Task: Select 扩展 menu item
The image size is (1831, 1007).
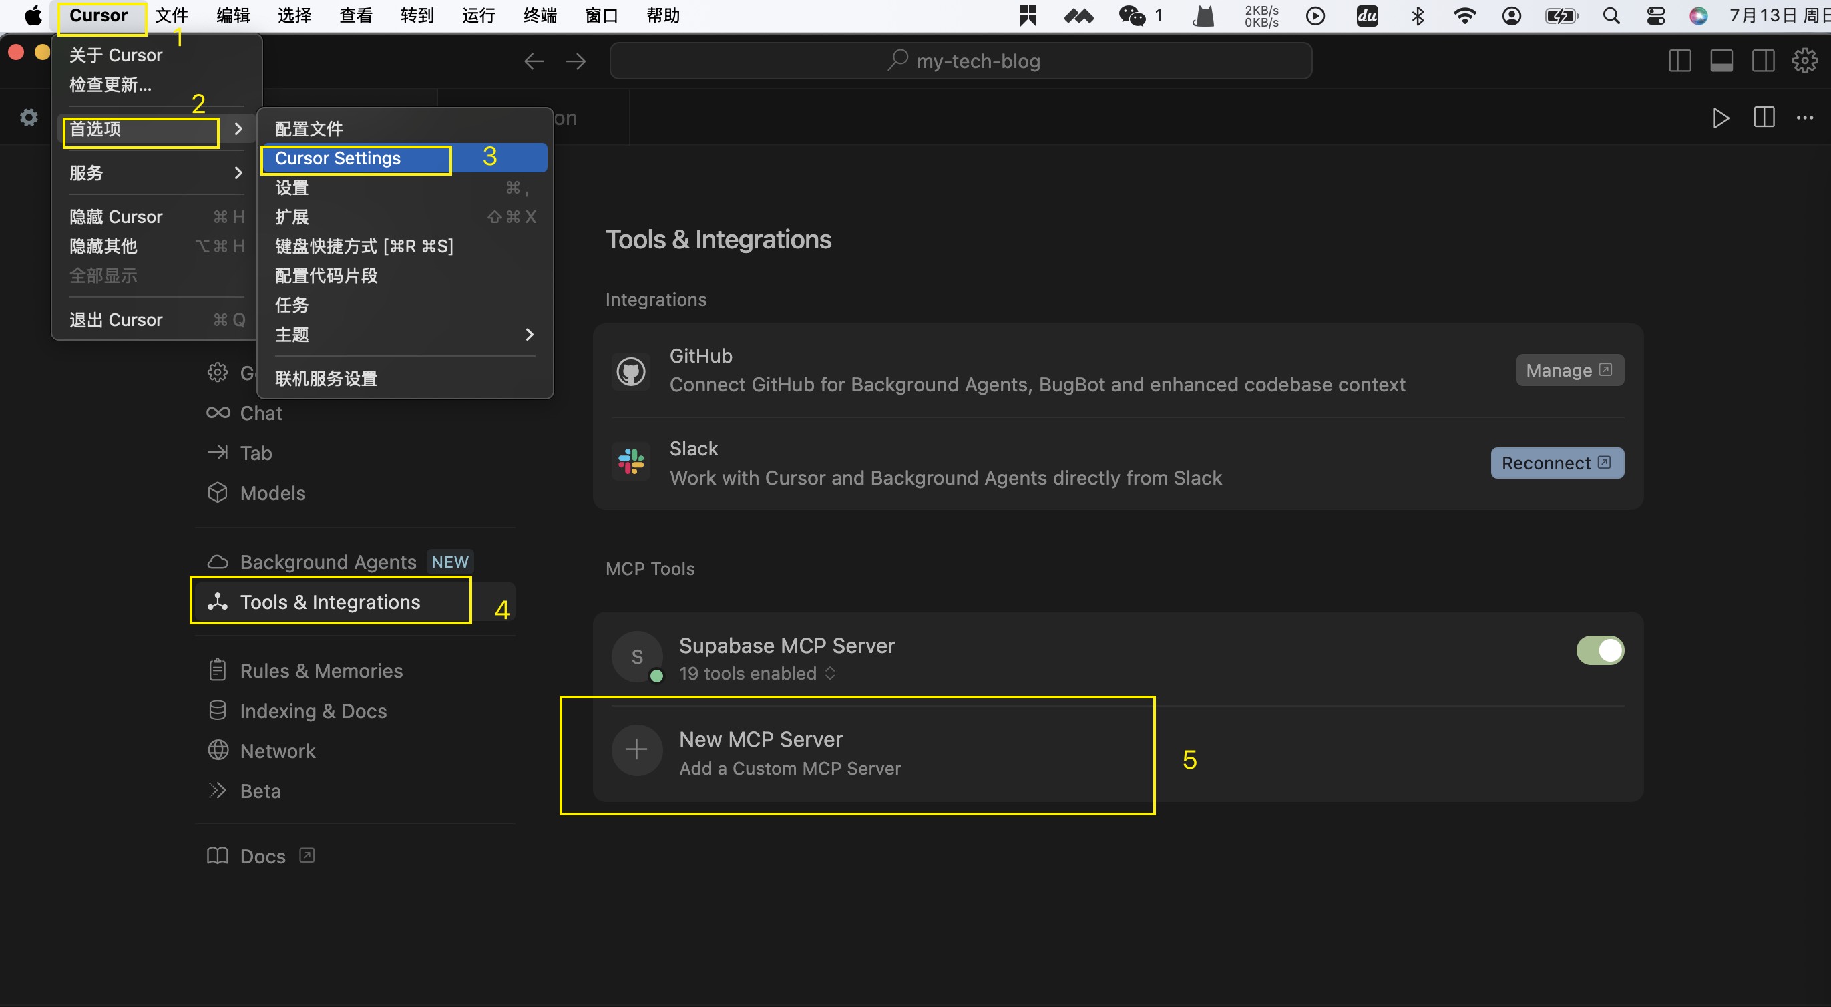Action: pyautogui.click(x=405, y=217)
